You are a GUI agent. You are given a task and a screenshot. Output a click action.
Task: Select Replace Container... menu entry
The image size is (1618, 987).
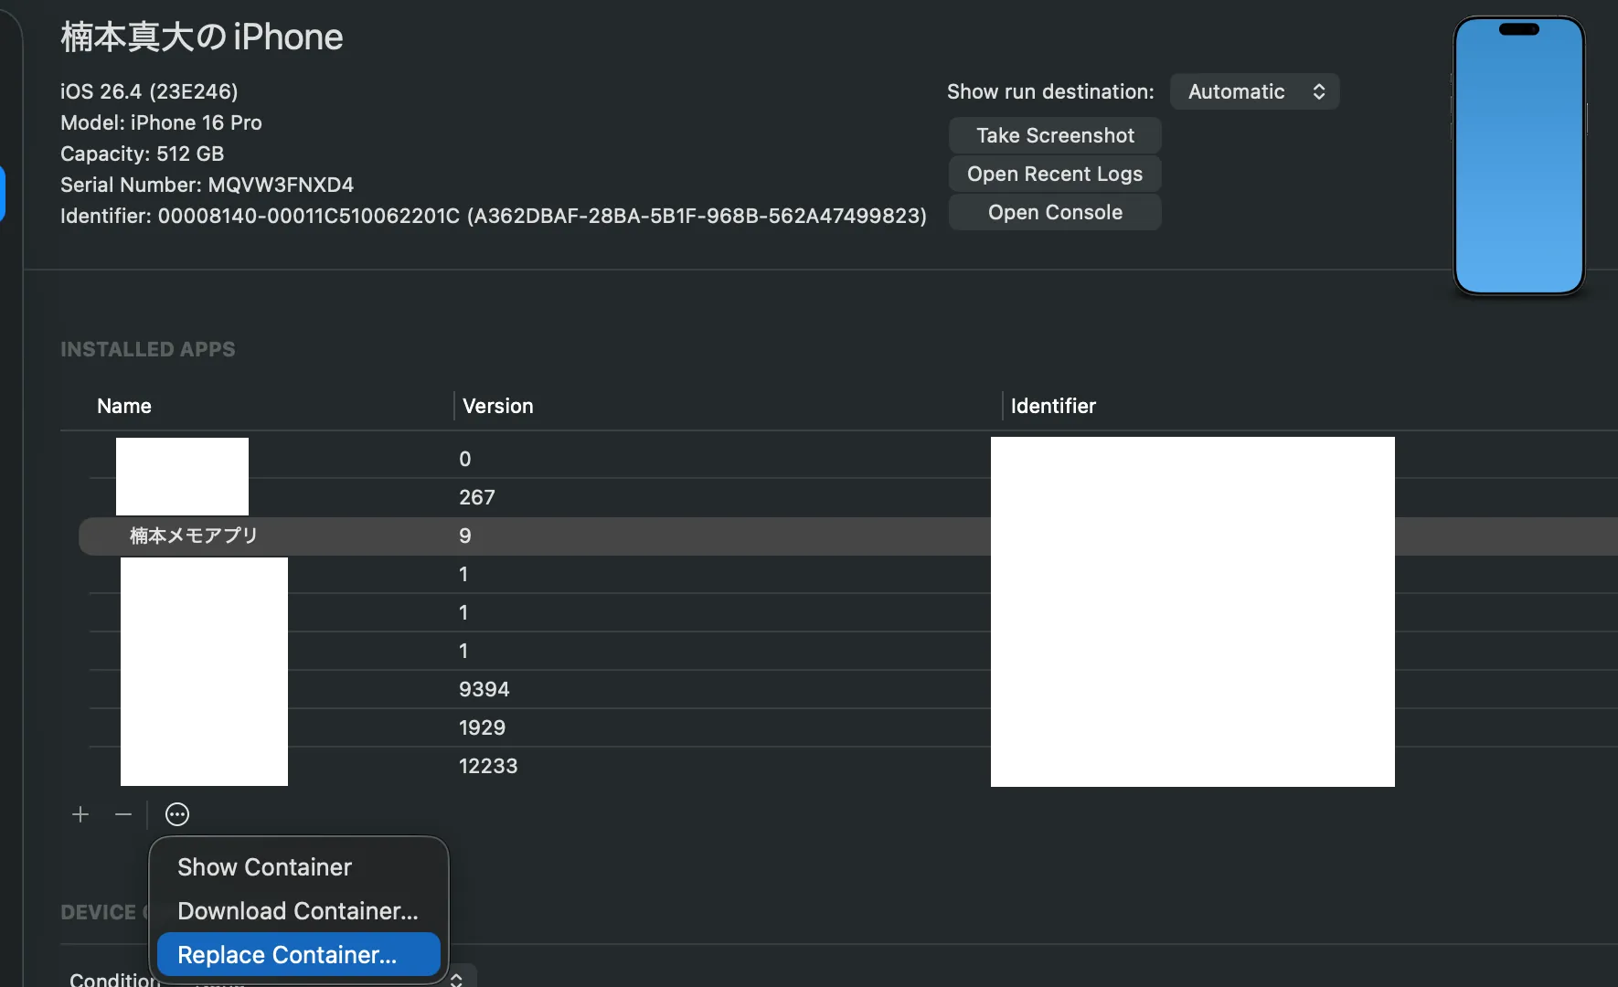(x=298, y=955)
